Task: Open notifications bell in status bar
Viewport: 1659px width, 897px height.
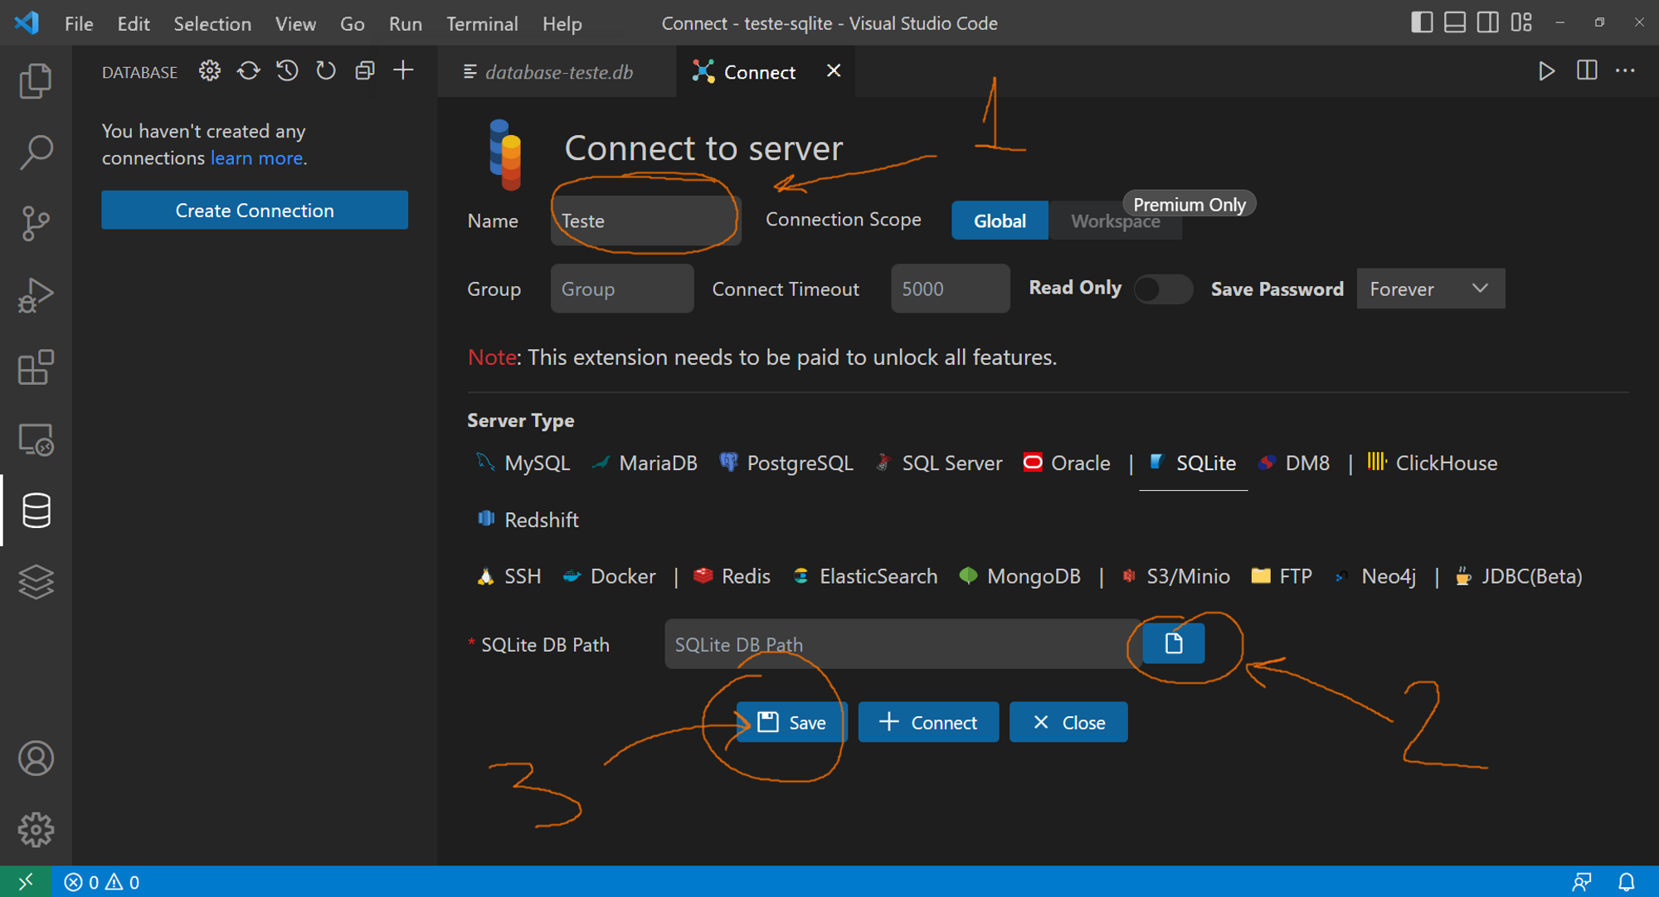Action: pyautogui.click(x=1627, y=882)
